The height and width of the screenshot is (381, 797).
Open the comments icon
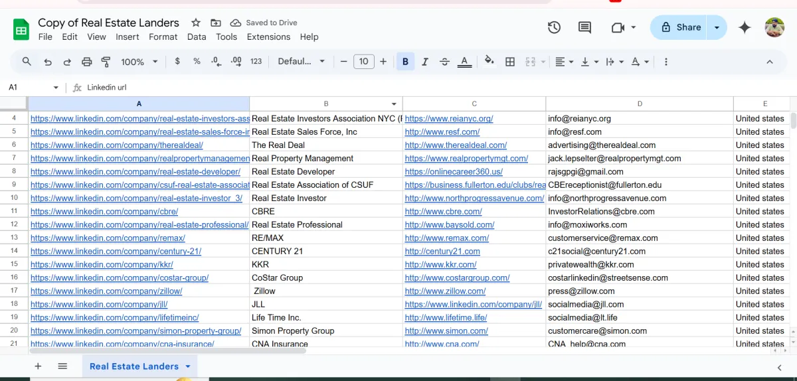pyautogui.click(x=584, y=27)
